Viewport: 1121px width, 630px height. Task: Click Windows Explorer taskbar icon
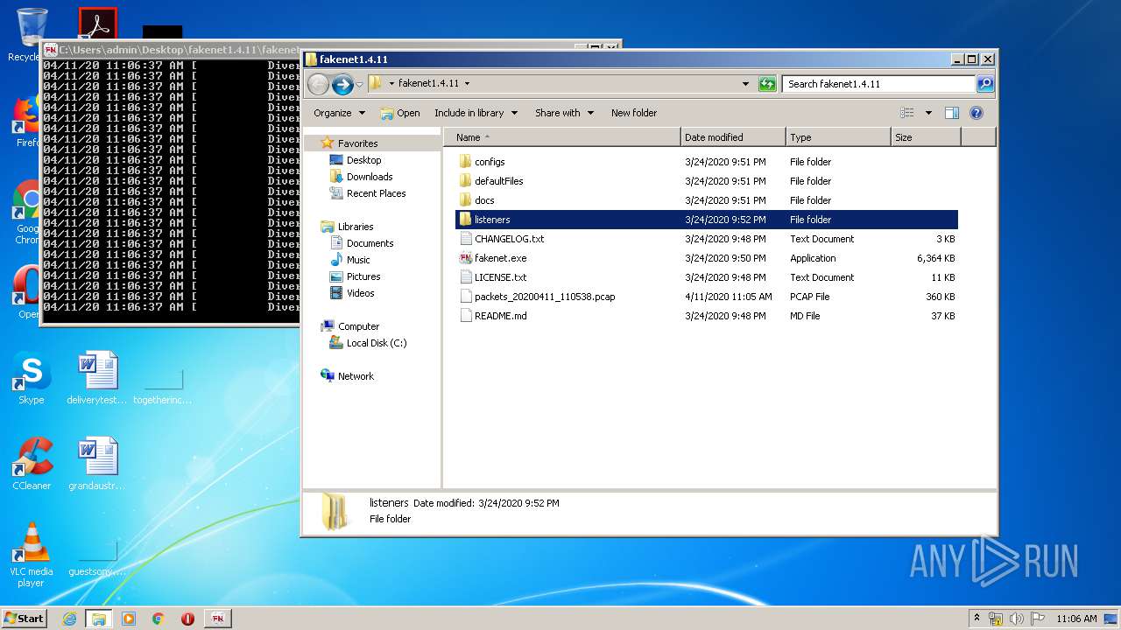tap(99, 619)
